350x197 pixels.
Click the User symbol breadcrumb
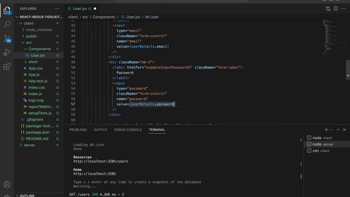[152, 17]
